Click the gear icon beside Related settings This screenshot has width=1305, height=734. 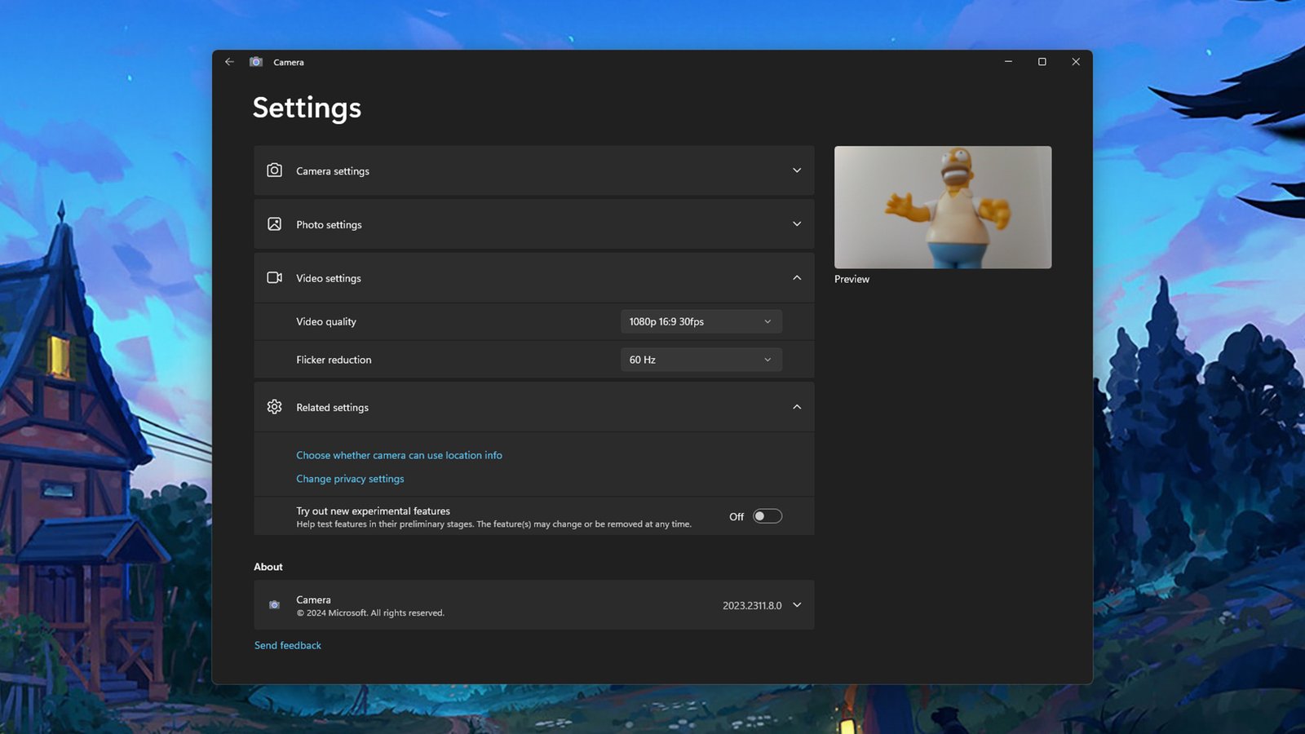(274, 407)
